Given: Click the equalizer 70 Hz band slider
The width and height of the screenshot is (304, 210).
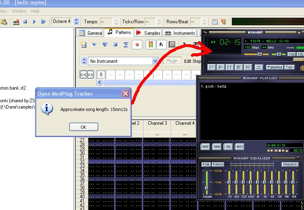Looking at the screenshot, I should click(x=229, y=182).
